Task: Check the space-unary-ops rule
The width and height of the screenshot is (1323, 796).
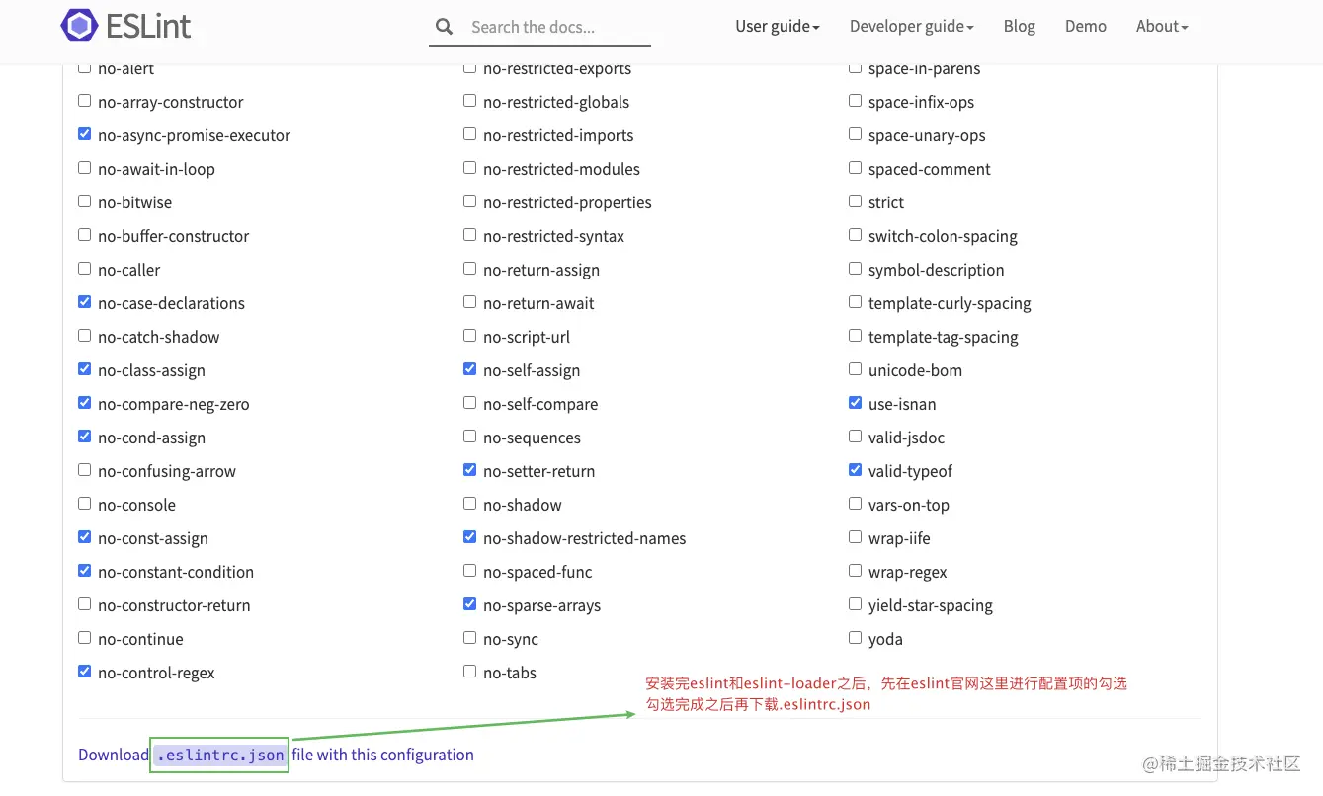Action: pos(855,134)
